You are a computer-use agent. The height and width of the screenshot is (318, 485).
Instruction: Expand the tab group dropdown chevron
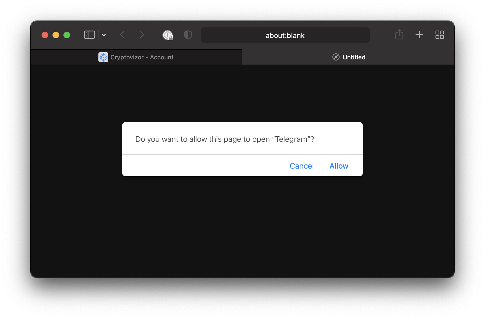point(104,35)
